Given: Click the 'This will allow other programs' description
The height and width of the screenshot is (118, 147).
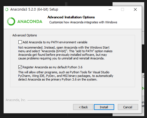Looking at the screenshot, I should [66, 76].
